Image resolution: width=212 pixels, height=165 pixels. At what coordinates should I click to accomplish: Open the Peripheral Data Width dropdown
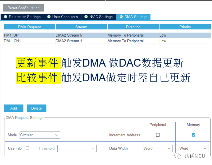[158, 148]
